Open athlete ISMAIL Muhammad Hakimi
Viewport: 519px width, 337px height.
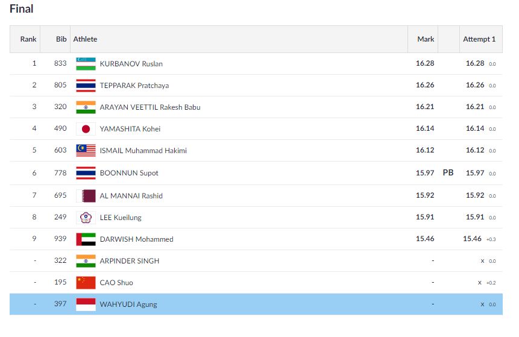point(143,151)
